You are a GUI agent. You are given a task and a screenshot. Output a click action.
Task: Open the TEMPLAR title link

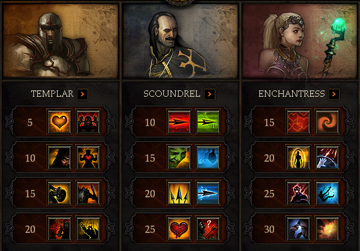tap(52, 94)
